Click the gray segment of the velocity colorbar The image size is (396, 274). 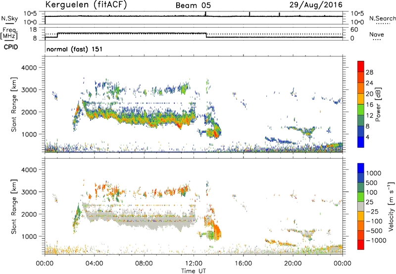pos(361,206)
